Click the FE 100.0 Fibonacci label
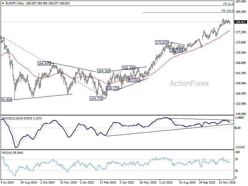 (x=228, y=11)
